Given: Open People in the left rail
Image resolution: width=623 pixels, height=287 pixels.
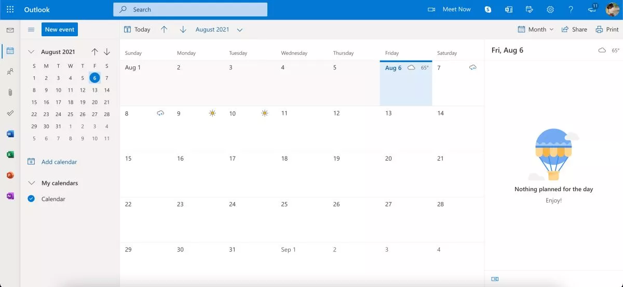Looking at the screenshot, I should pos(10,71).
